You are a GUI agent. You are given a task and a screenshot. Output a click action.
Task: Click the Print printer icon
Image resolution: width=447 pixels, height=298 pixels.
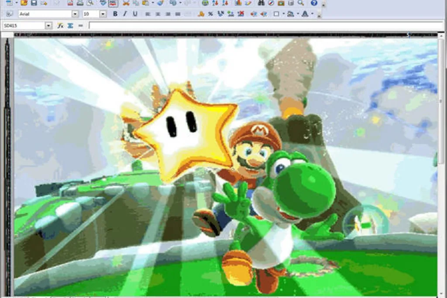[80, 3]
